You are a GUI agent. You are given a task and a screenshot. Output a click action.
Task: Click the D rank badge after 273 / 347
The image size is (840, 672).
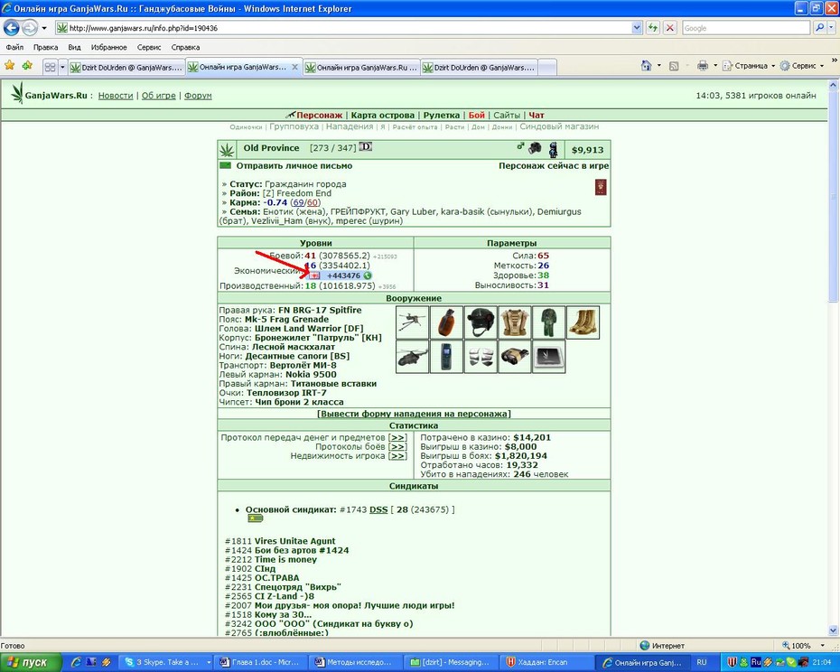[x=366, y=147]
